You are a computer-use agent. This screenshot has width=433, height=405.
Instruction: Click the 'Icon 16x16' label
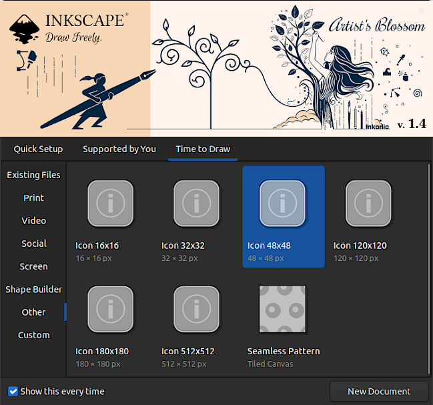click(97, 246)
